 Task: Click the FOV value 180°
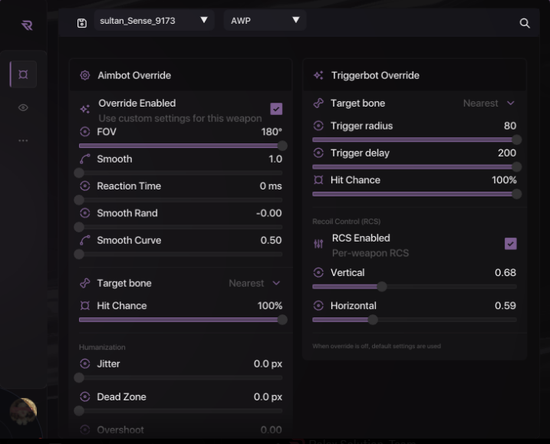(272, 132)
